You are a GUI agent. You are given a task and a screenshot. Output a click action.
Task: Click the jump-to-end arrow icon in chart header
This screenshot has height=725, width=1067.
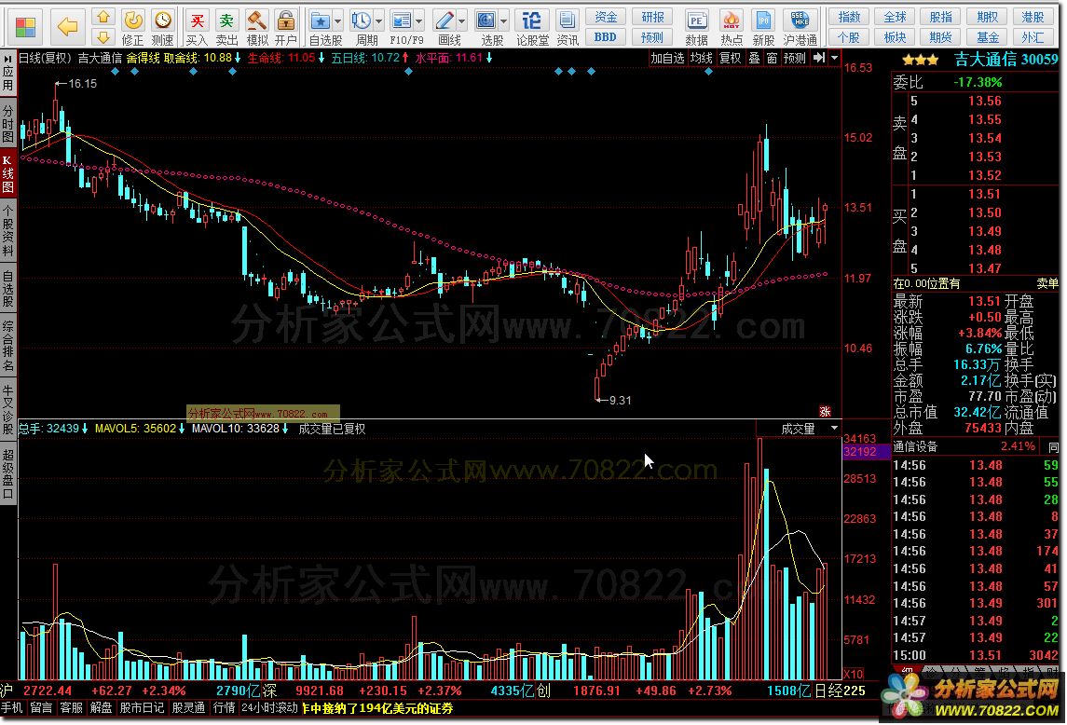(818, 58)
